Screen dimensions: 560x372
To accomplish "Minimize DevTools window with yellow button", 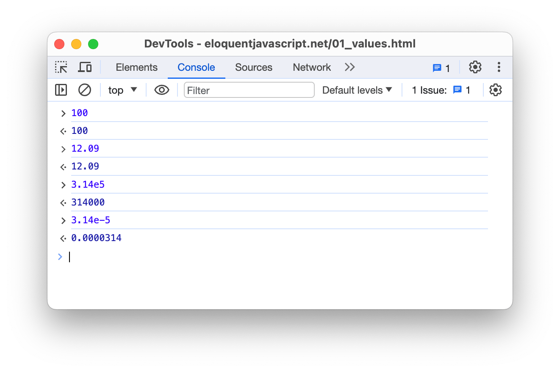I will [76, 44].
